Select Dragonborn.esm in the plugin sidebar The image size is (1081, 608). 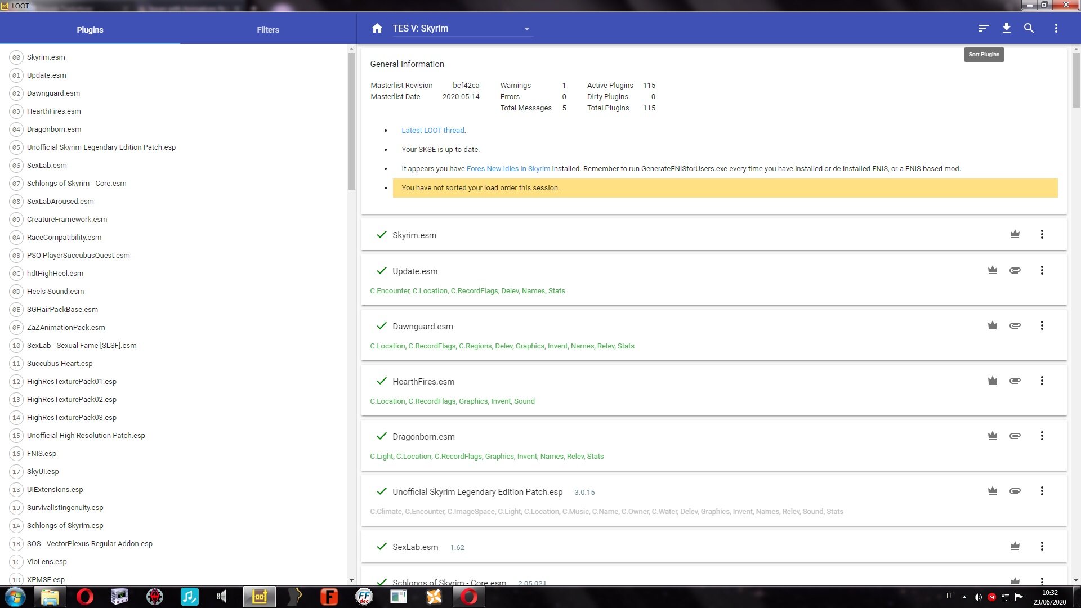54,129
